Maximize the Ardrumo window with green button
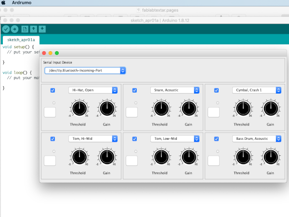Image resolution: width=289 pixels, height=217 pixels. pos(57,53)
